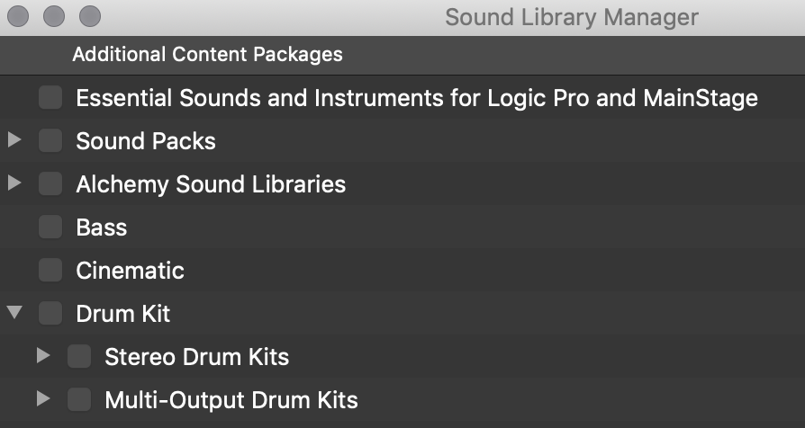This screenshot has width=805, height=428.
Task: Click the Additional Content Packages column header
Action: pos(207,55)
